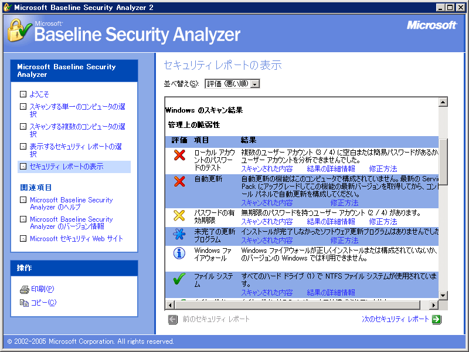Click the app icon in the title bar
Image resolution: width=469 pixels, height=352 pixels.
(x=7, y=7)
